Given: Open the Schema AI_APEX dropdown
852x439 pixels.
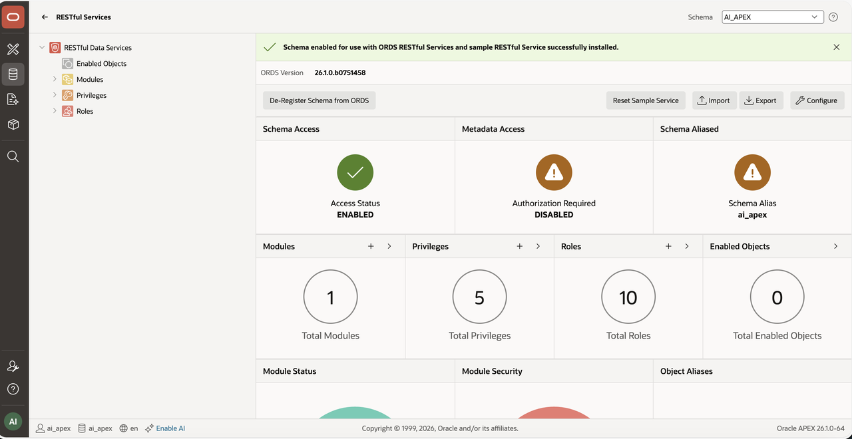Looking at the screenshot, I should point(773,17).
